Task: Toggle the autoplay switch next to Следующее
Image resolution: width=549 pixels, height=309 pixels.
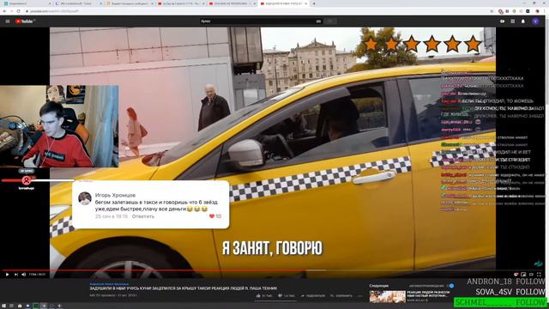Action: tap(451, 286)
